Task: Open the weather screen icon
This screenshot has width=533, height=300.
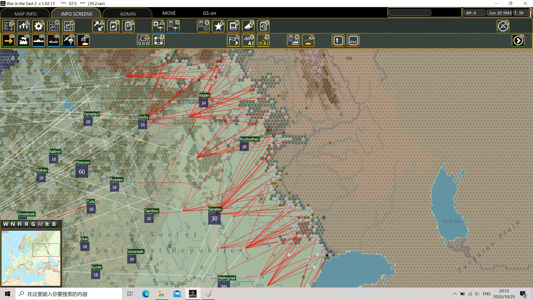Action: click(x=69, y=26)
